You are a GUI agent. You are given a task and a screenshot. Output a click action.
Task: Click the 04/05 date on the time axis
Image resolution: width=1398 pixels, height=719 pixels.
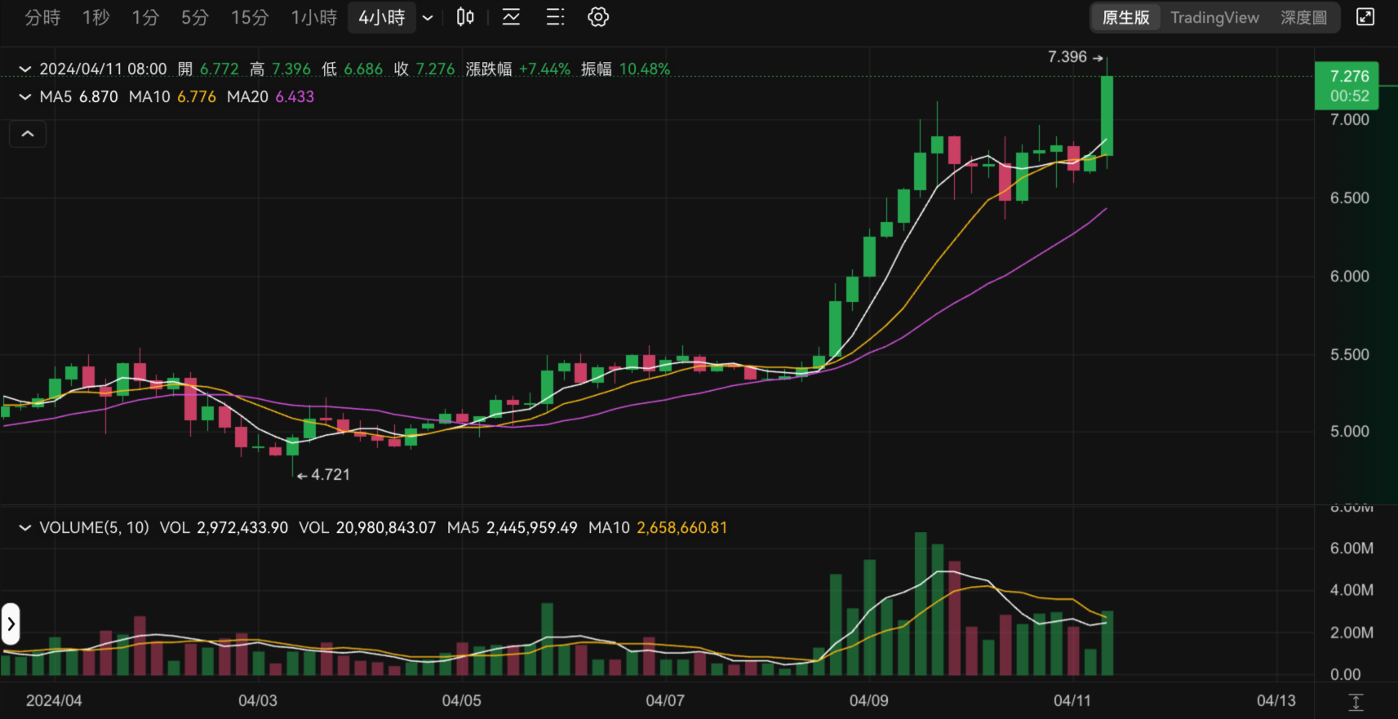pos(462,701)
